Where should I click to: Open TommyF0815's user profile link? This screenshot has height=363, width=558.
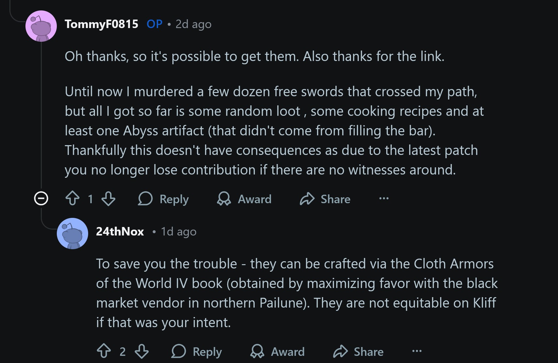(102, 24)
